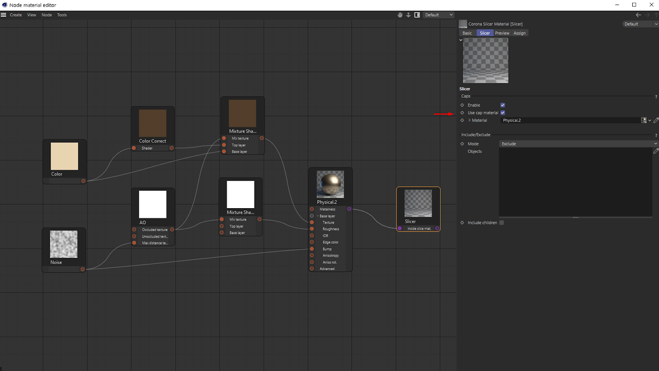The image size is (659, 371).
Task: Click the keyframe diamond next to Use cap material
Action: click(x=462, y=113)
